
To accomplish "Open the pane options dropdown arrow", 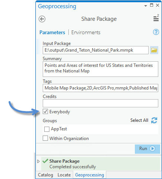I will (x=146, y=6).
